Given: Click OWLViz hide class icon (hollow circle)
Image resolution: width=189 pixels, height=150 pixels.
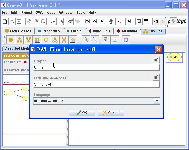Looking at the screenshot, I should tap(46, 40).
